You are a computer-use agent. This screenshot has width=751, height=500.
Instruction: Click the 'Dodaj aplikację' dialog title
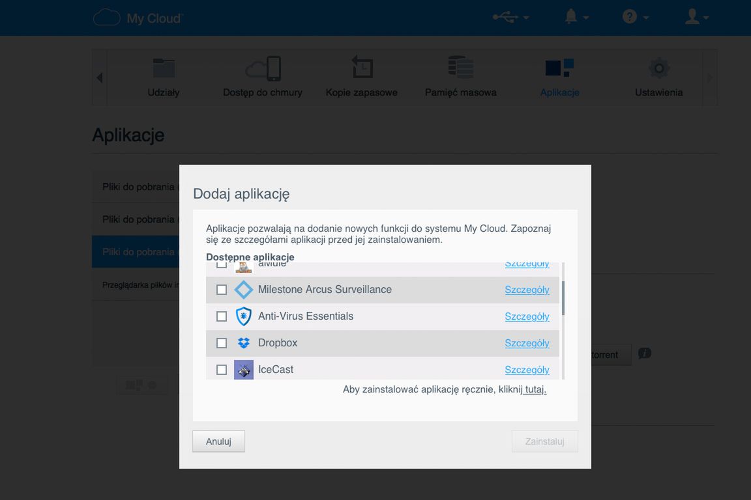(x=241, y=194)
